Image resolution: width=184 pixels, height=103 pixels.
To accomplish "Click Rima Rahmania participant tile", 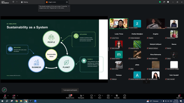I will (x=156, y=55).
